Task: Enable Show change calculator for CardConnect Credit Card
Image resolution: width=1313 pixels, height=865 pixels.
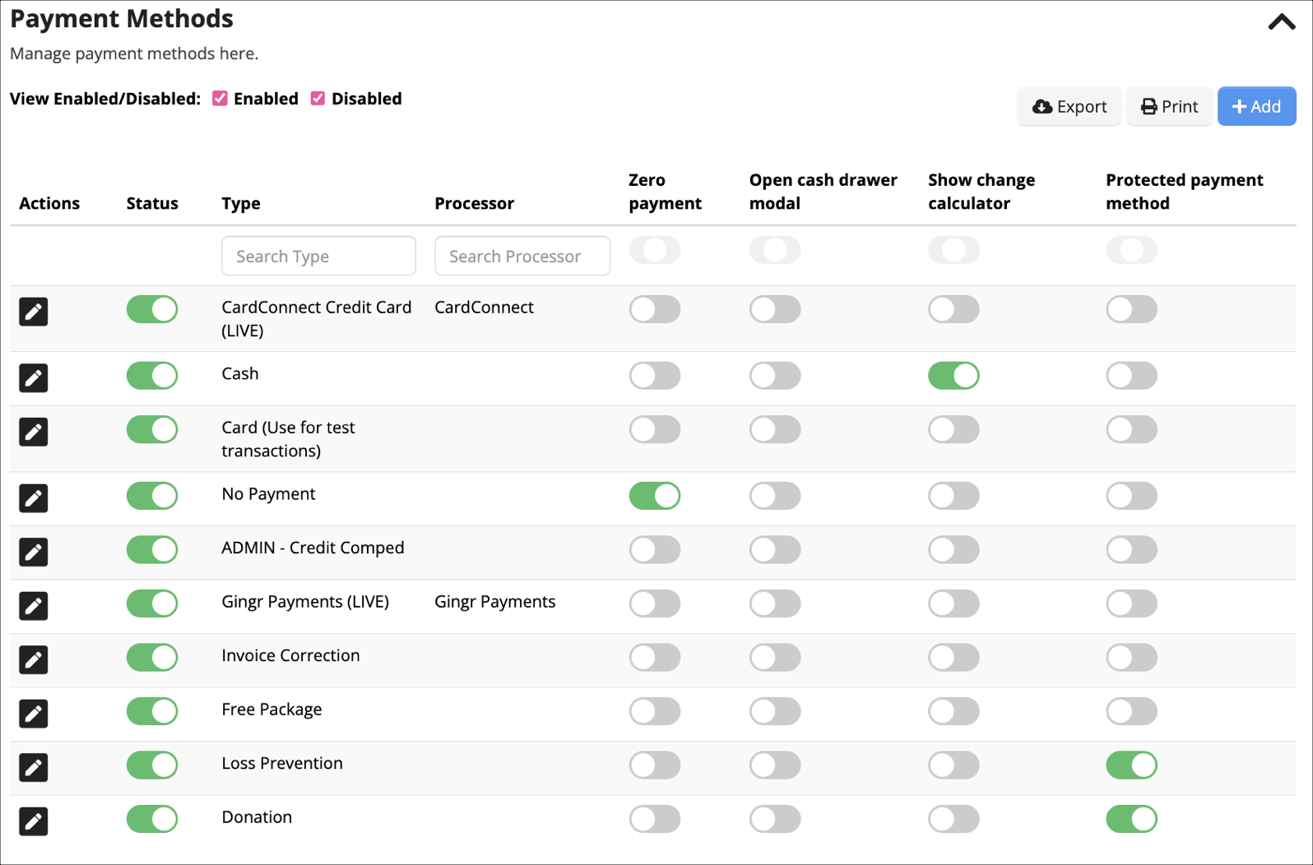Action: click(954, 309)
